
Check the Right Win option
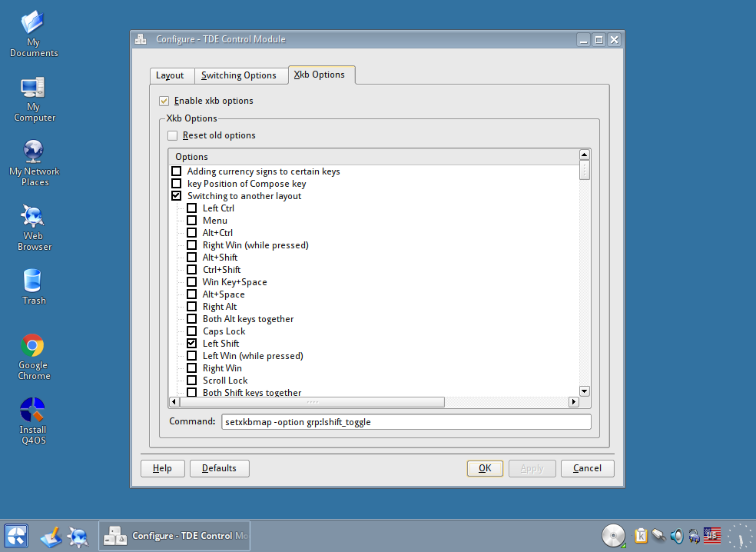point(192,368)
